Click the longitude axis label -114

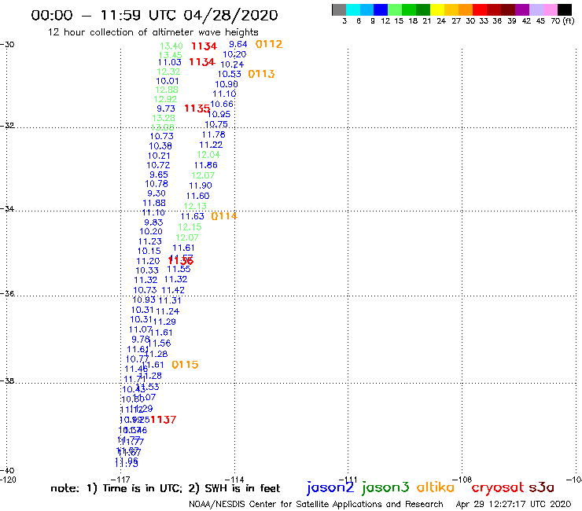pyautogui.click(x=234, y=480)
